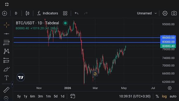The width and height of the screenshot is (179, 101).
Task: Select the brush drawing tool
Action: [x=6, y=69]
